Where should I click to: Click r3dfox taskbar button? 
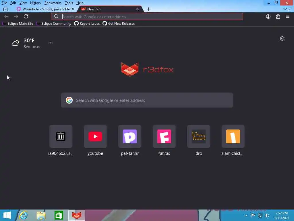point(77,215)
